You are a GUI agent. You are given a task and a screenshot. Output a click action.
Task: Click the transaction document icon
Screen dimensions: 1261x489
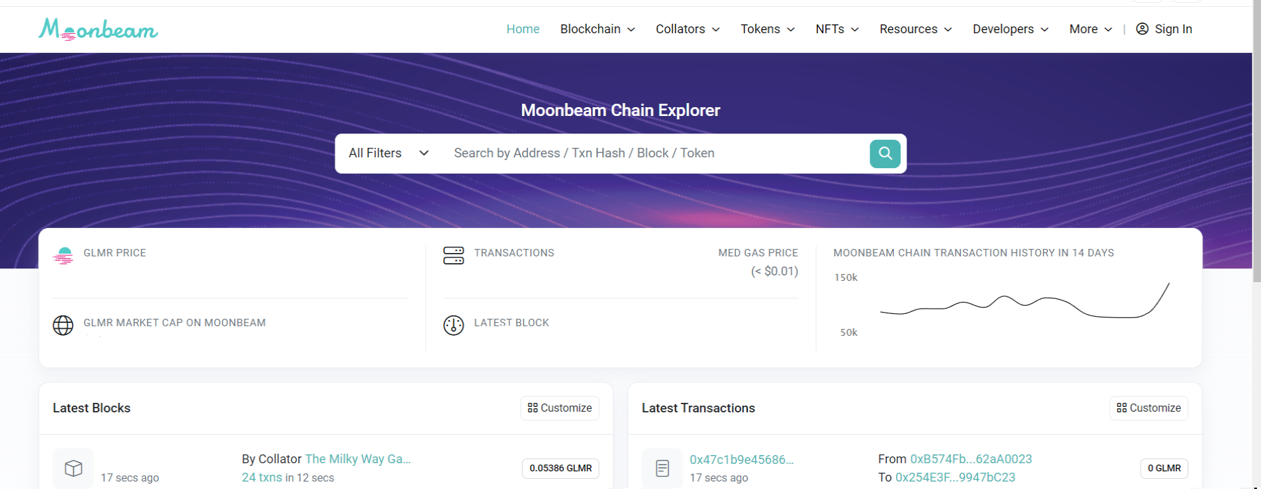(x=662, y=468)
